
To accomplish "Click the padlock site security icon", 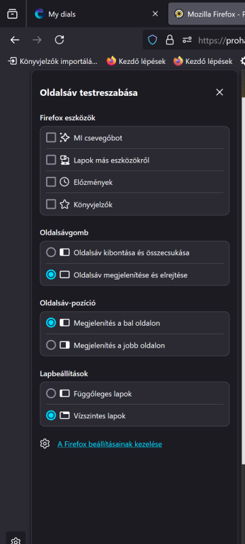I will point(170,40).
